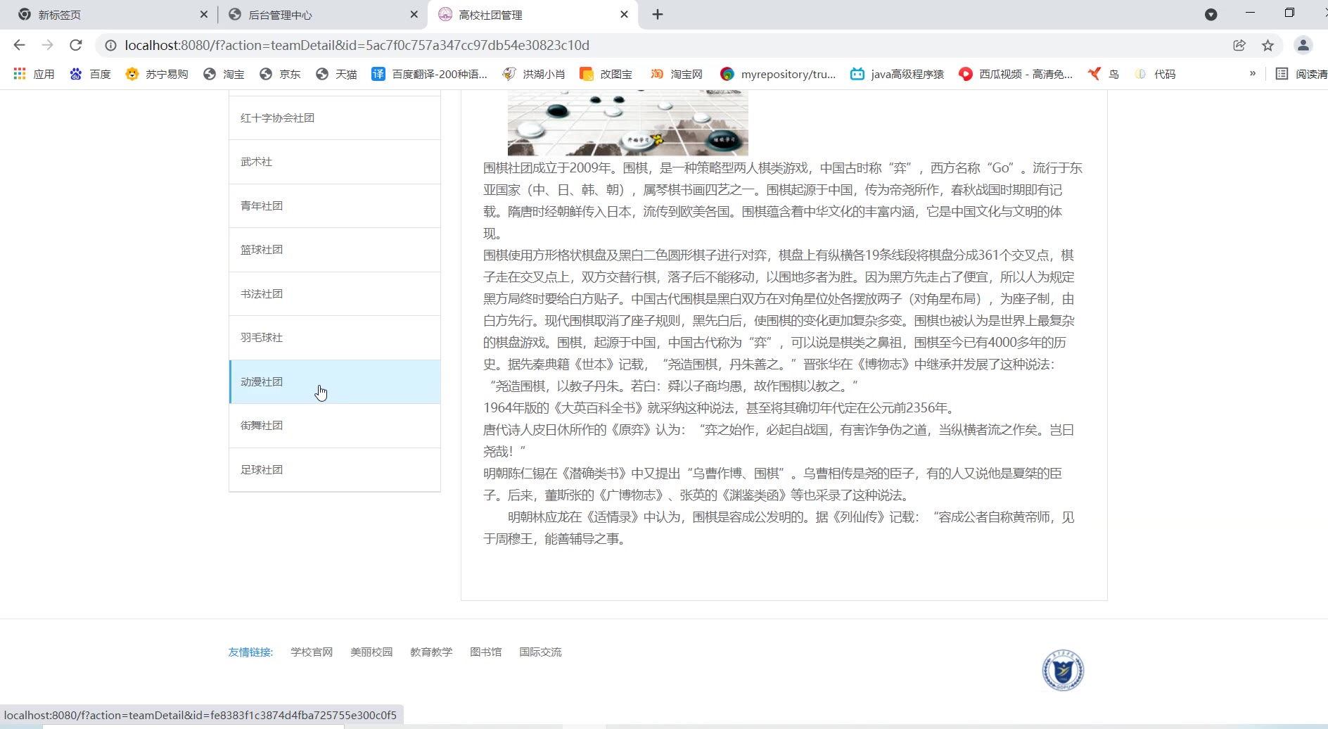Expand hidden bookmarks overflow chevron

tap(1252, 74)
